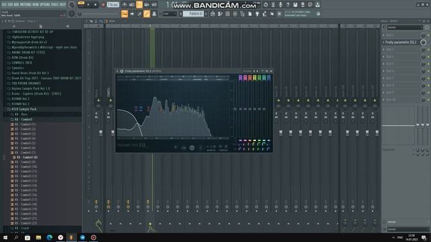
Task: Click the help question mark icon
Action: [288, 5]
